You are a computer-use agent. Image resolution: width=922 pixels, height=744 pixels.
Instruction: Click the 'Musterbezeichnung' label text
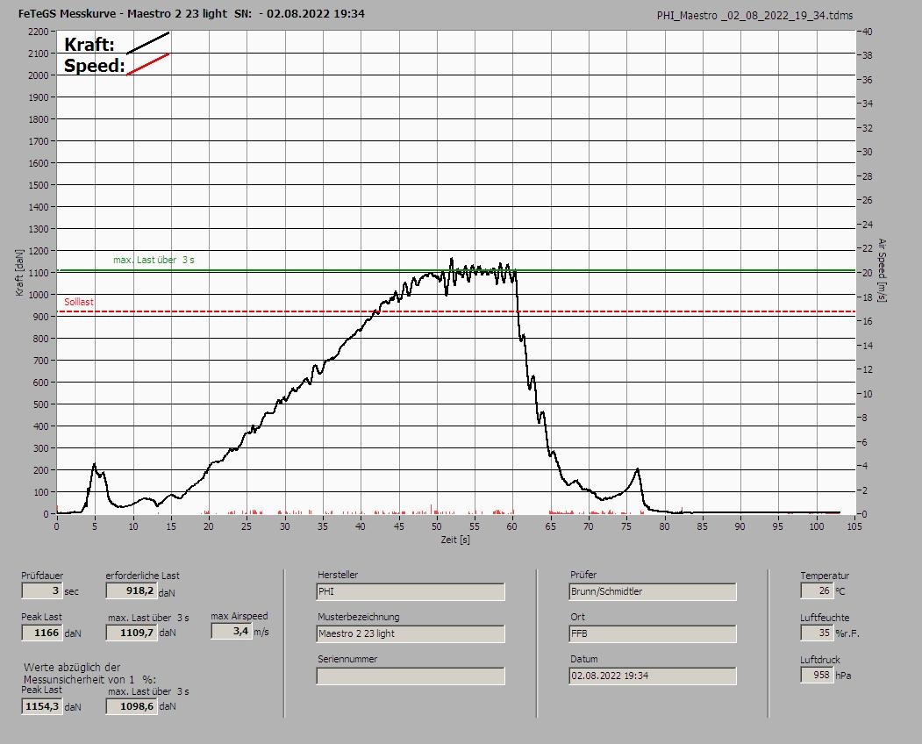[x=358, y=617]
